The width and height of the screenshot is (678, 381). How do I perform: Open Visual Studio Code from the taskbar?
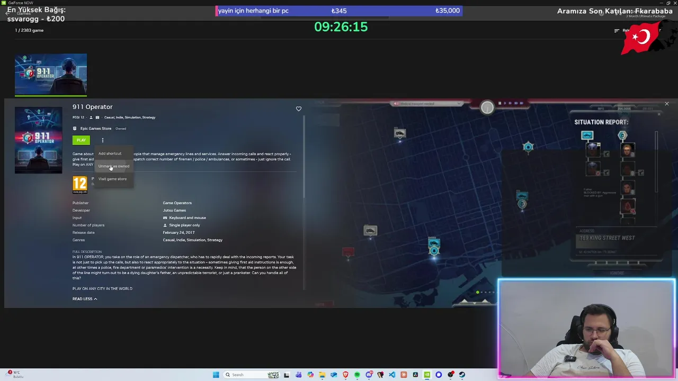pos(392,375)
